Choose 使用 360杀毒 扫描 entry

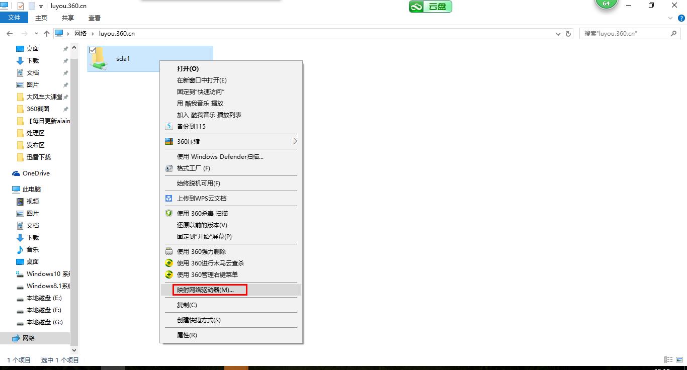(231, 214)
